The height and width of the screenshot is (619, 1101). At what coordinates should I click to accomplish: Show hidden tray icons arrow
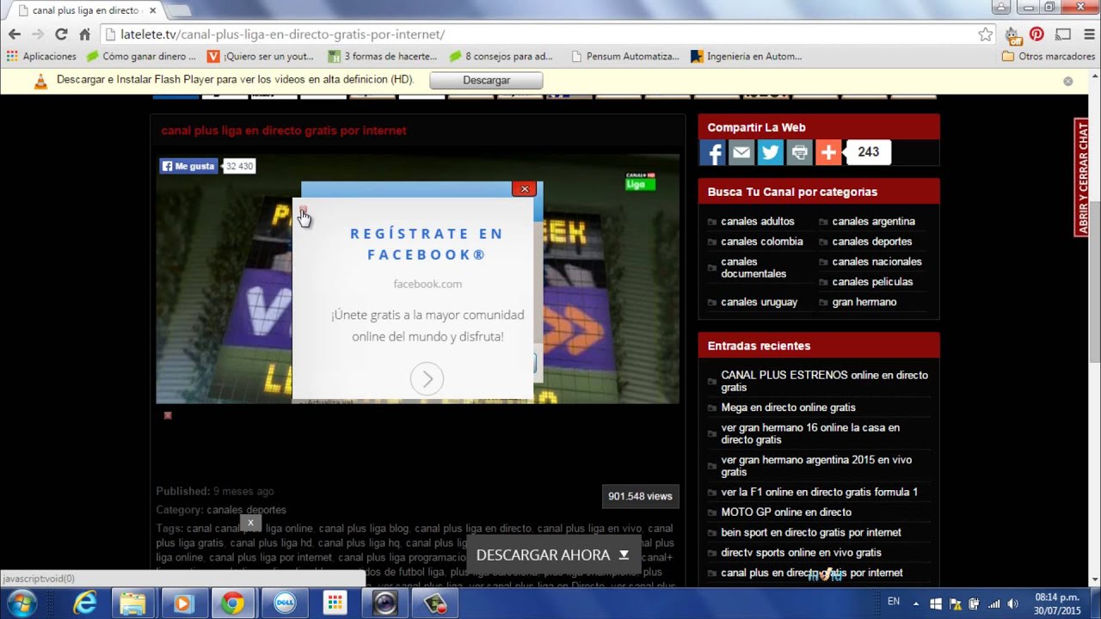tap(915, 604)
